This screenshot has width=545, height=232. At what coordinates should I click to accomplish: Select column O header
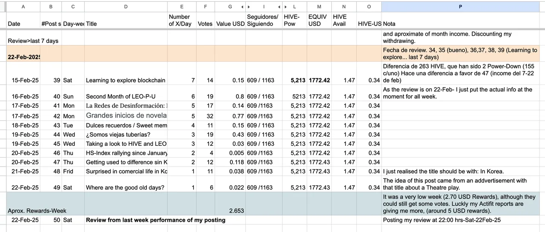(x=369, y=6)
